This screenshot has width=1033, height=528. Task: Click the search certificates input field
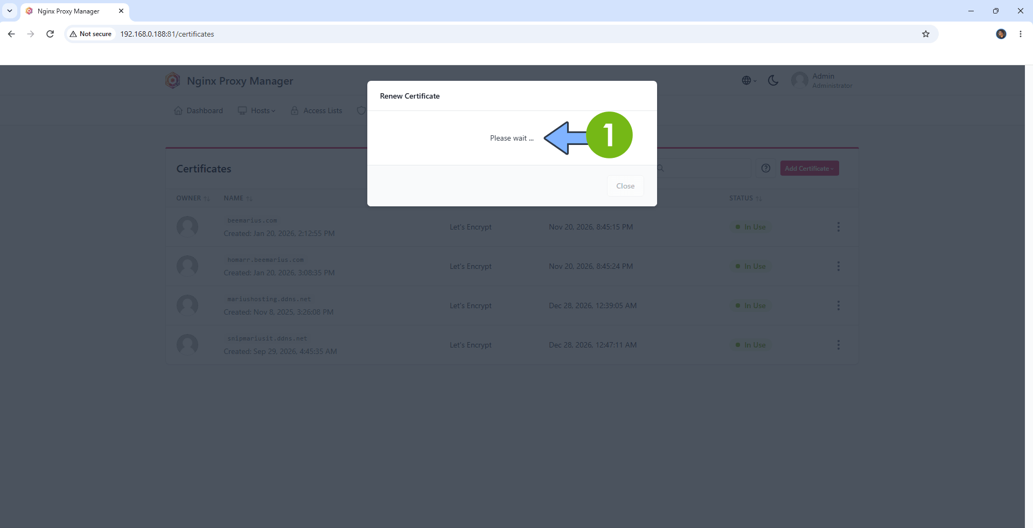(x=704, y=168)
